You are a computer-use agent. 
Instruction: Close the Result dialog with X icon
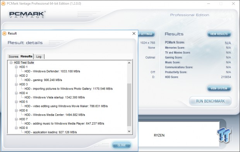pyautogui.click(x=134, y=34)
